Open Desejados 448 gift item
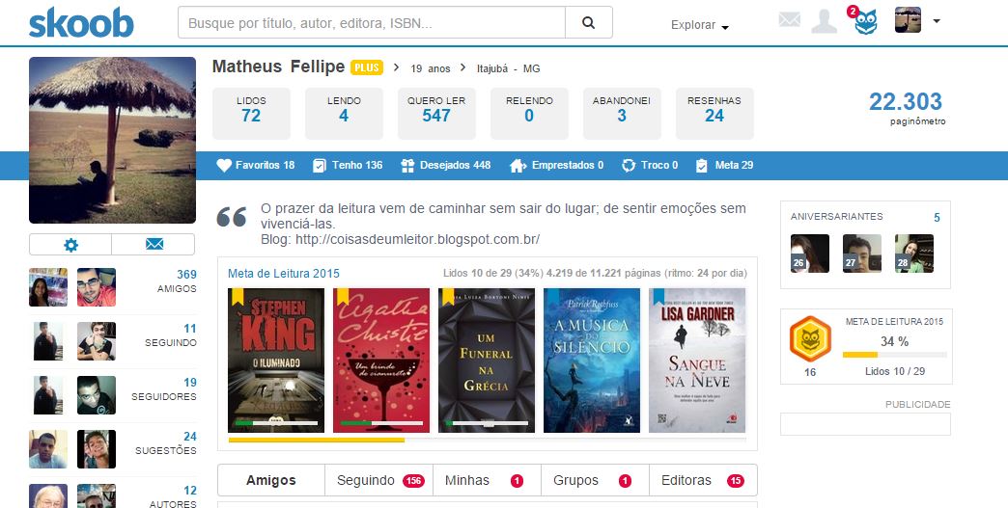The width and height of the screenshot is (1008, 508). [x=445, y=166]
